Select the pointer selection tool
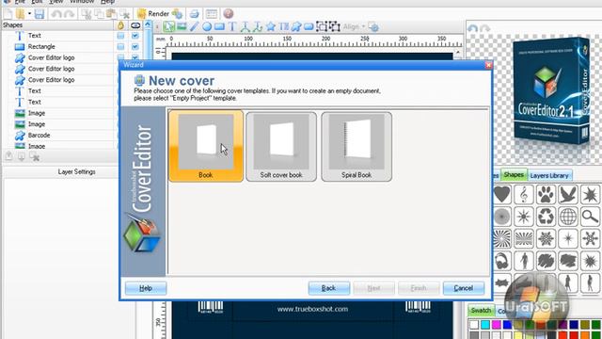This screenshot has height=339, width=602. (x=168, y=26)
